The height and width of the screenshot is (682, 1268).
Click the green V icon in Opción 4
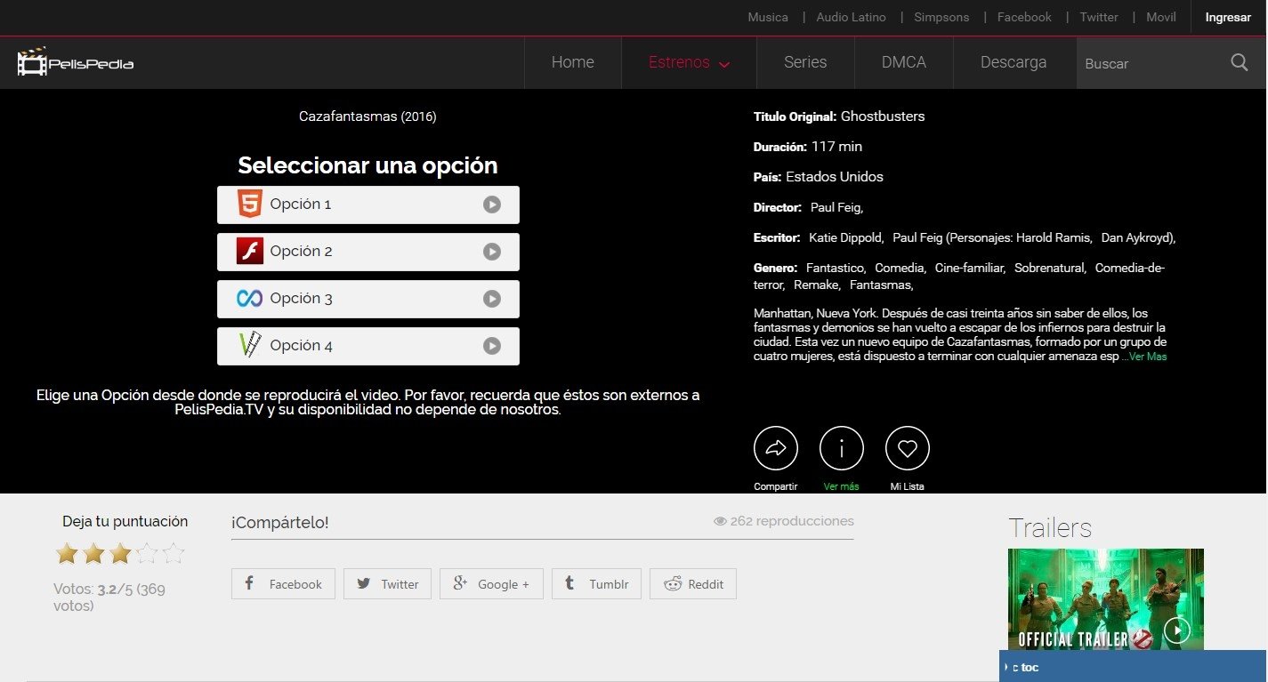pos(249,346)
